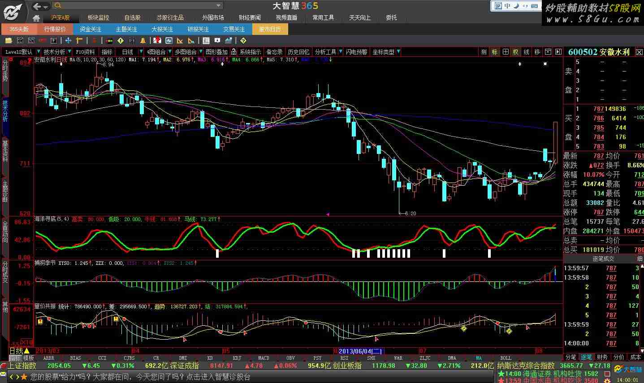Click the 测 measure tool icon
The image size is (644, 383).
pyautogui.click(x=484, y=52)
